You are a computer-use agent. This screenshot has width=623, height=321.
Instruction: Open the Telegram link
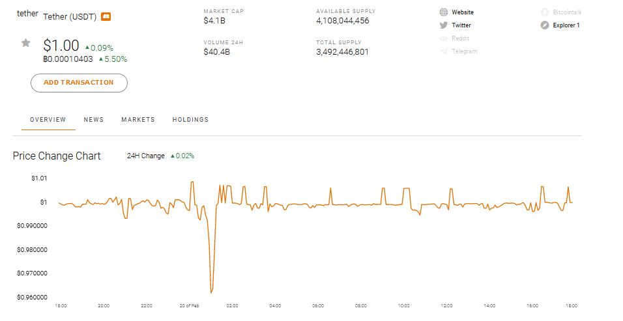coord(465,51)
